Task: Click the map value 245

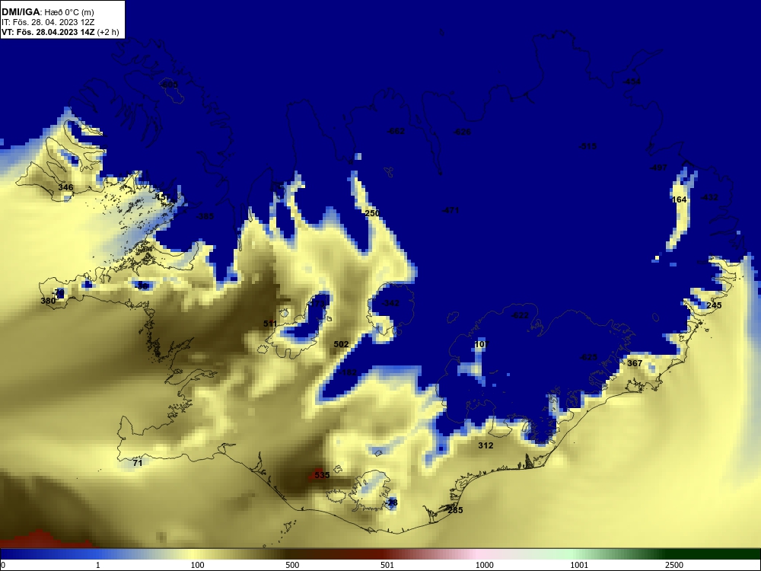Action: coord(714,305)
